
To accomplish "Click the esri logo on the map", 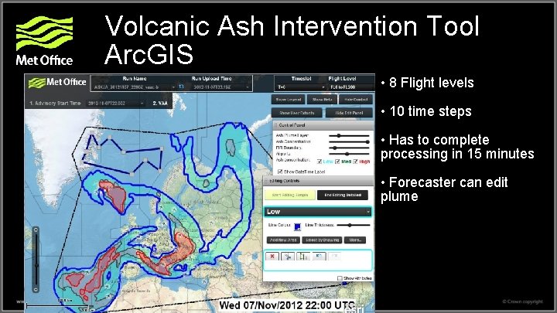I will (354, 309).
